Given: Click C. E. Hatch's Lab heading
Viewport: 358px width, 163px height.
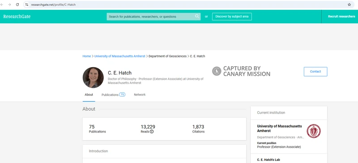Looking at the screenshot, I should [268, 160].
